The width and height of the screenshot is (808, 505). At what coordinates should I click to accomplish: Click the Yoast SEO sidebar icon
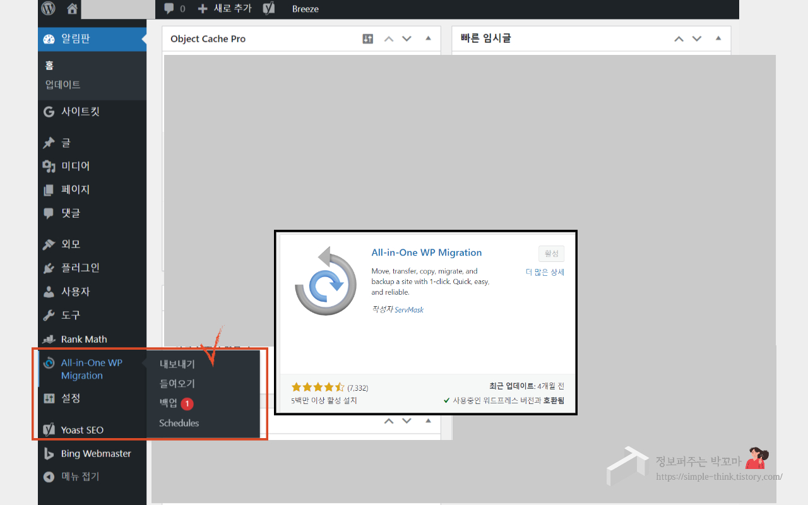tap(49, 430)
